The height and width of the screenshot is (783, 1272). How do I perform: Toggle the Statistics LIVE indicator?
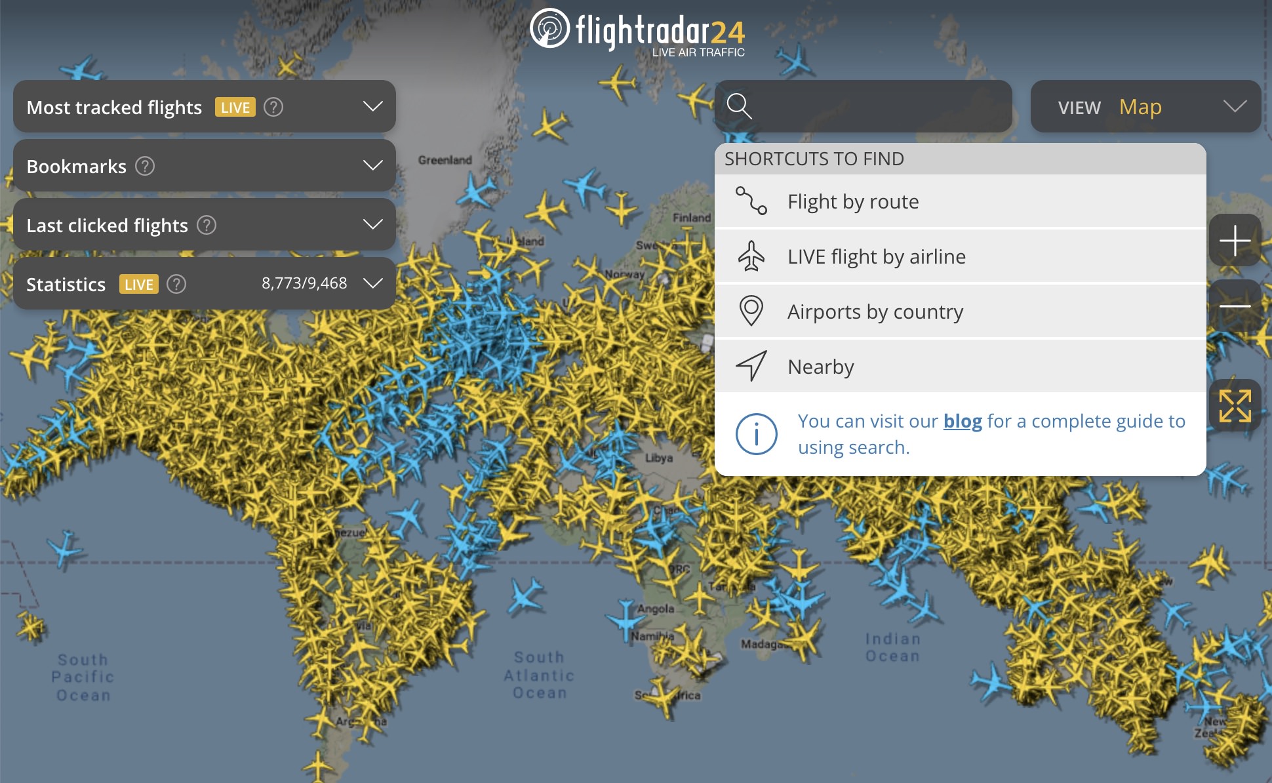[135, 283]
